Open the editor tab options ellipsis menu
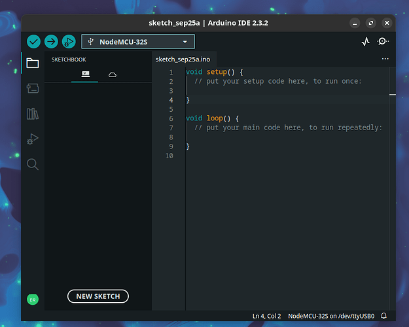The height and width of the screenshot is (327, 409). [385, 59]
